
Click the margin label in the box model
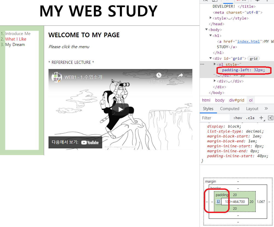[x=210, y=182]
